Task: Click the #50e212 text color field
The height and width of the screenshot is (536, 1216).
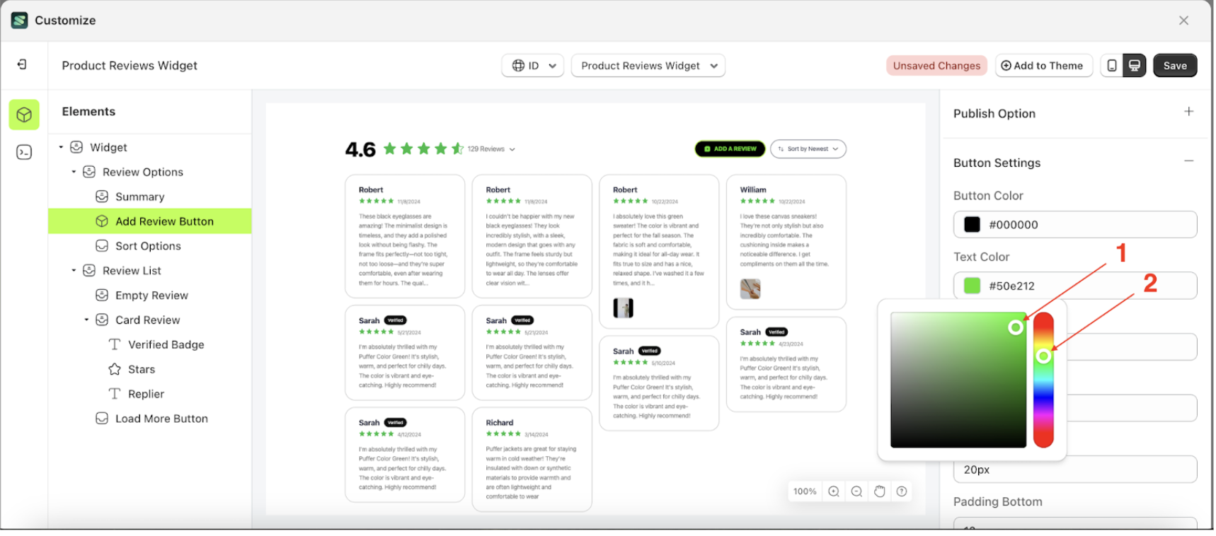Action: tap(1075, 286)
